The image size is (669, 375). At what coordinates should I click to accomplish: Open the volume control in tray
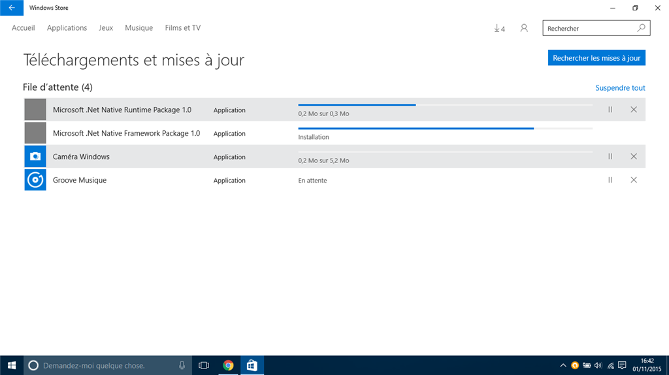[x=598, y=365]
